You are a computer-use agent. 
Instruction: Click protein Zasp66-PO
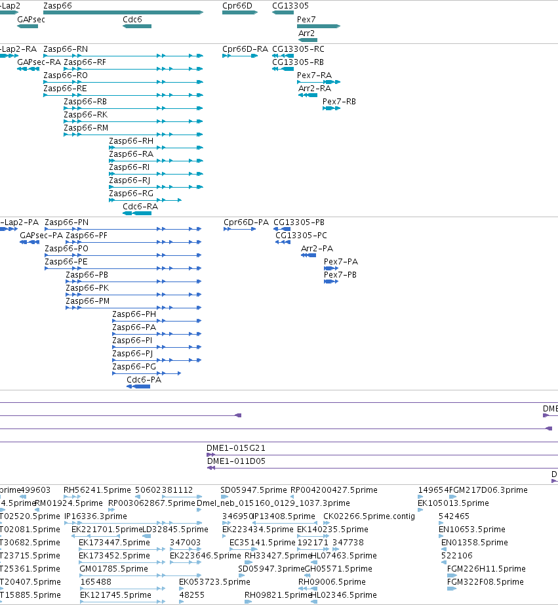point(123,255)
